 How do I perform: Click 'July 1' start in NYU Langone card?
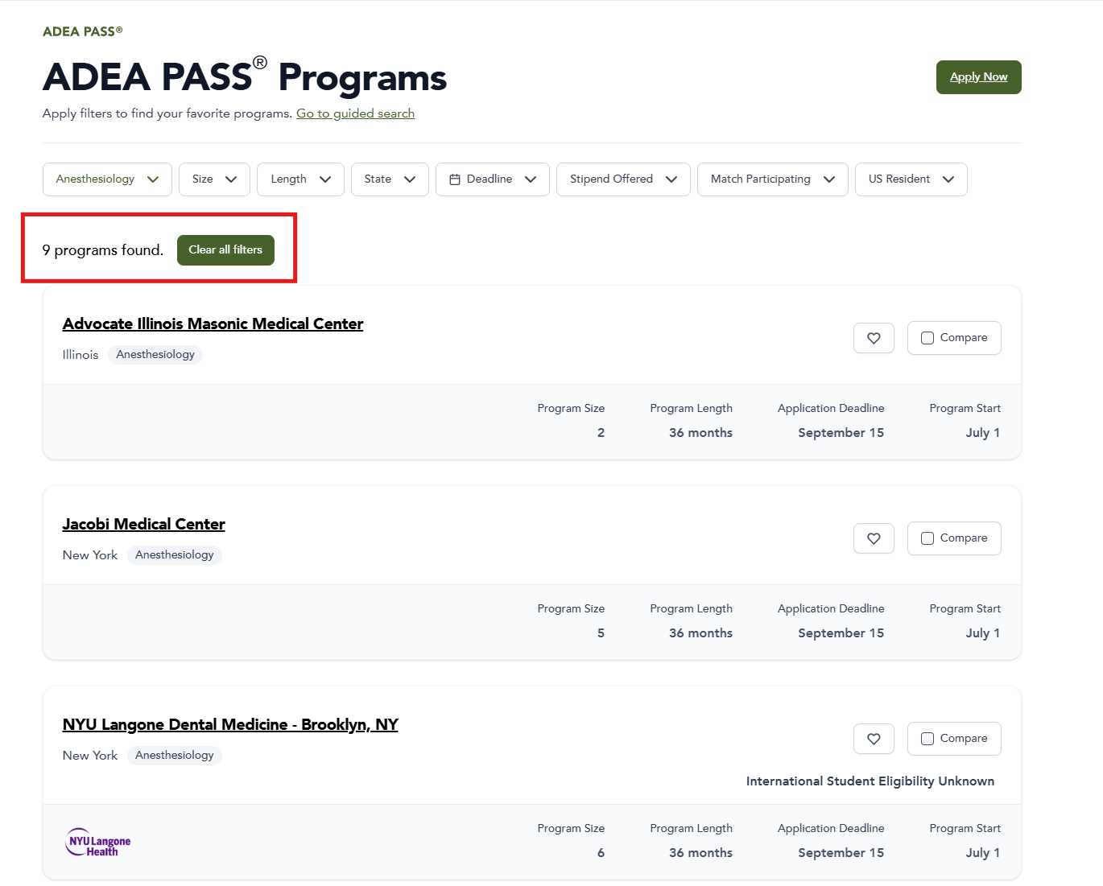tap(983, 853)
